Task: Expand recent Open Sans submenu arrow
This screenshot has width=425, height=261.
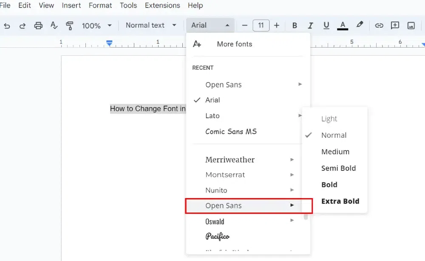Action: (x=300, y=84)
